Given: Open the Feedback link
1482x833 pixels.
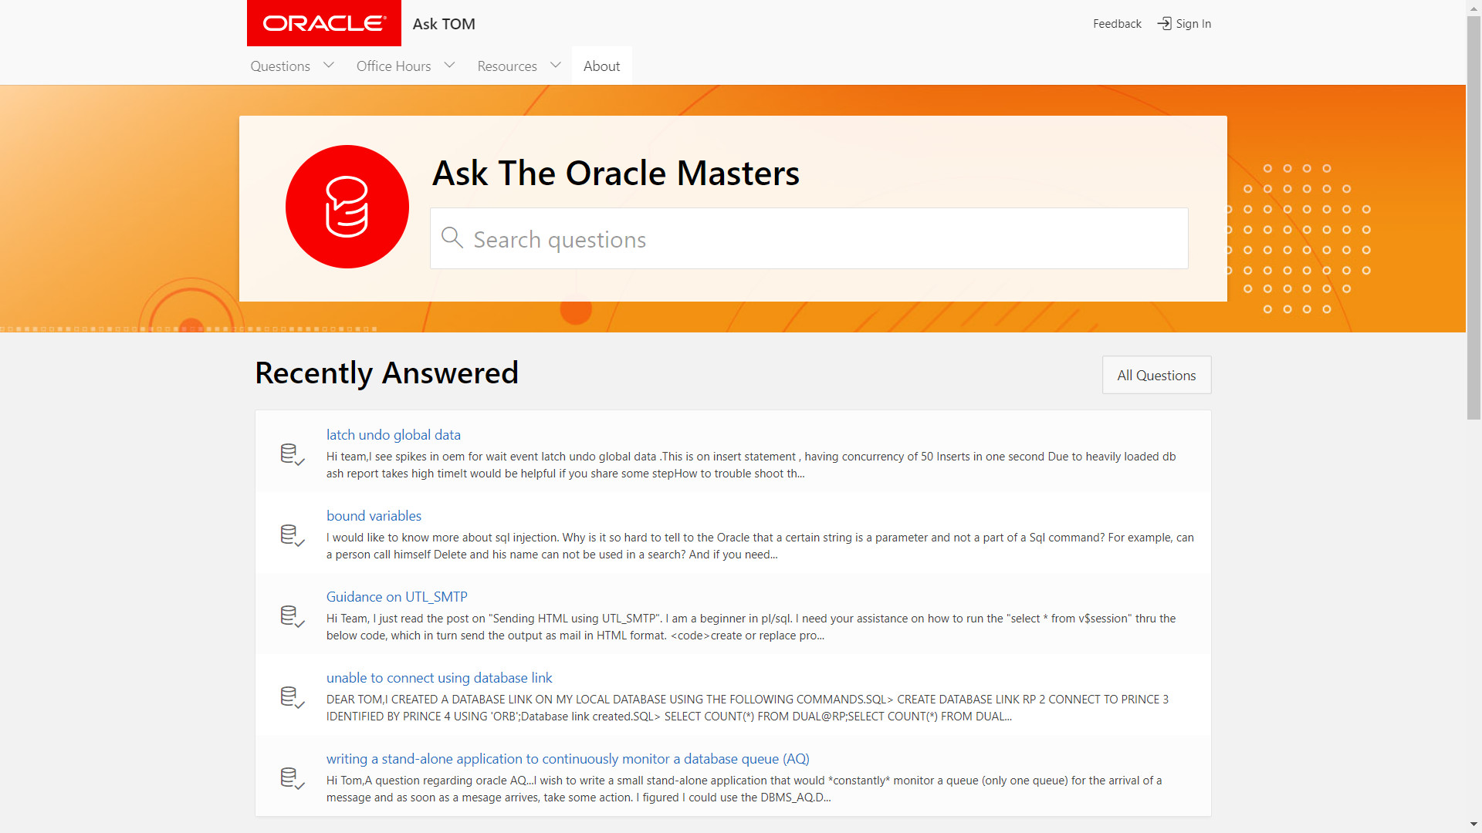Looking at the screenshot, I should click(x=1117, y=24).
